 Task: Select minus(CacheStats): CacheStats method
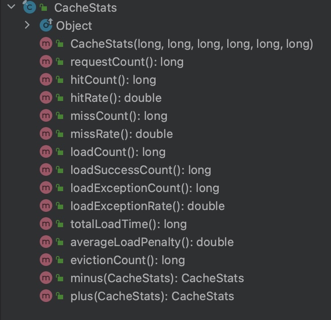coord(157,278)
